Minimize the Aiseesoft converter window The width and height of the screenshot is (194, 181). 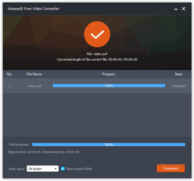coord(176,9)
